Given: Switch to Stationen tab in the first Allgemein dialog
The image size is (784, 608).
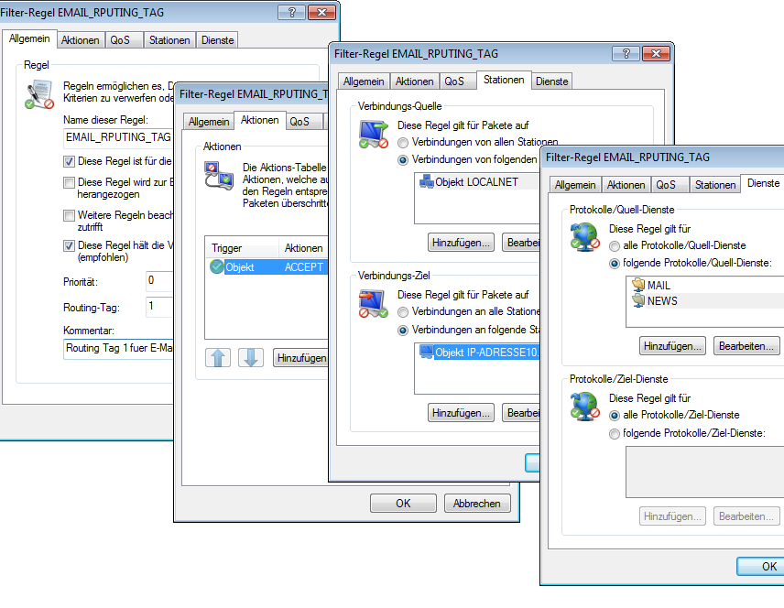Looking at the screenshot, I should (x=169, y=40).
